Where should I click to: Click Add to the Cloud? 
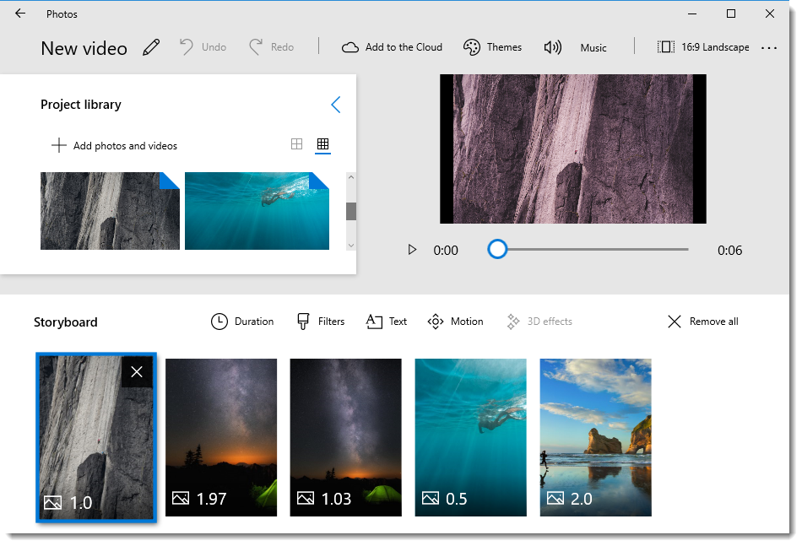[x=391, y=47]
